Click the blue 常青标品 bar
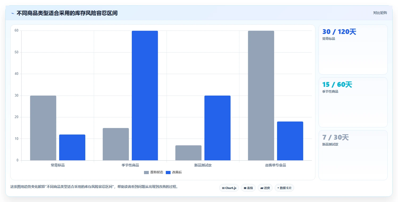 [x=72, y=147]
